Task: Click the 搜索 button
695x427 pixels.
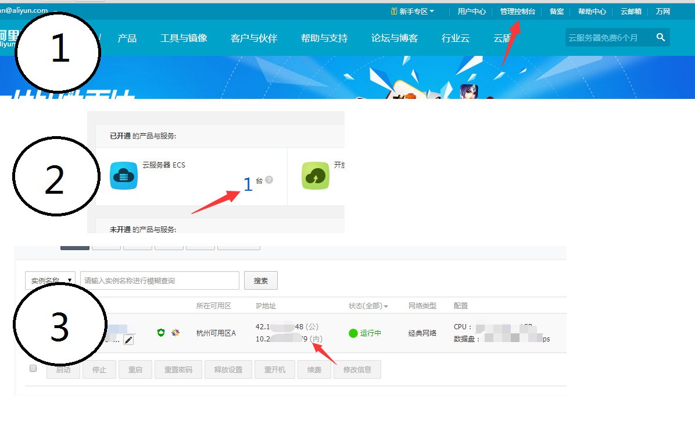Action: click(x=260, y=280)
